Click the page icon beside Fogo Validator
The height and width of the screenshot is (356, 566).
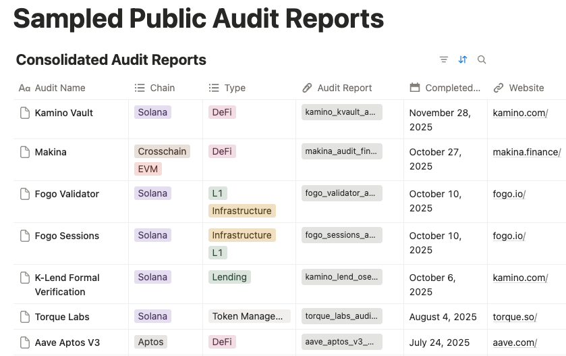point(24,194)
